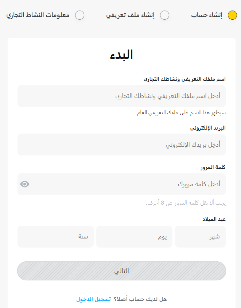
Task: Click the معلومات النشاط التجاري step label
Action: click(38, 15)
